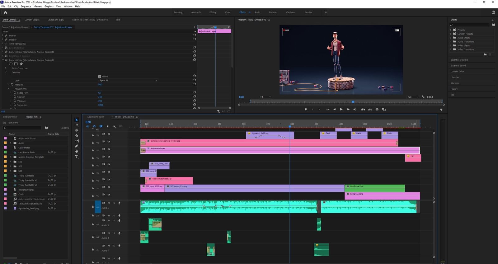Expand the Opacity effect
This screenshot has height=264, width=498.
pyautogui.click(x=3, y=40)
